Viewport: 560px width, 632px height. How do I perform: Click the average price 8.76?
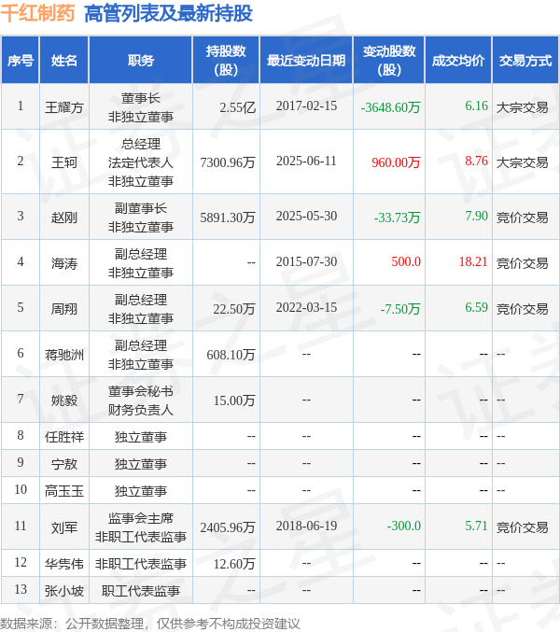[x=476, y=161]
